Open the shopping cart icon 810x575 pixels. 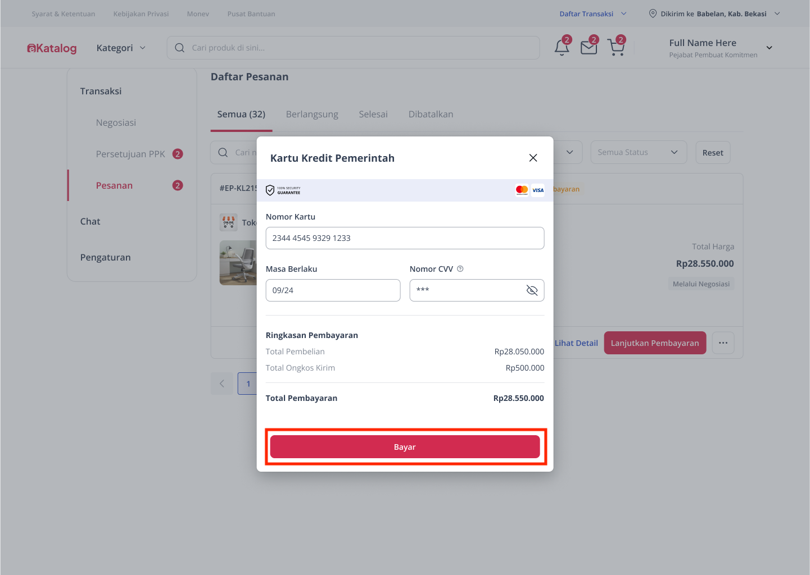click(616, 48)
